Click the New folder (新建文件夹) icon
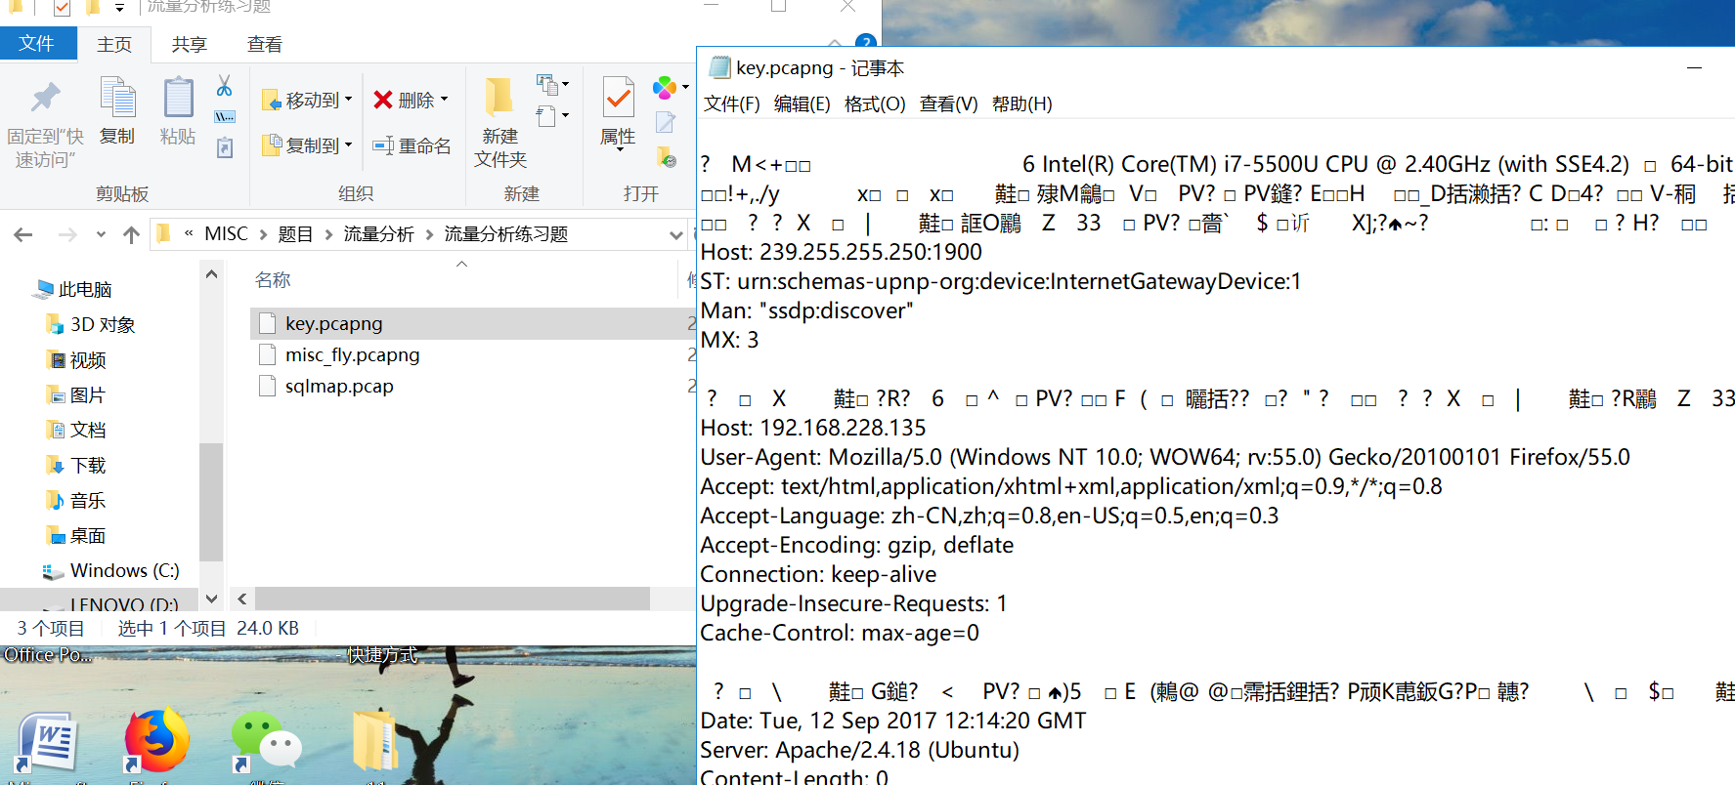Screen dimensions: 1735x785 [x=499, y=97]
